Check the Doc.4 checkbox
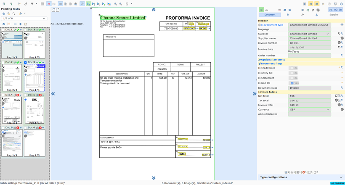345x185 pixels. (3, 95)
